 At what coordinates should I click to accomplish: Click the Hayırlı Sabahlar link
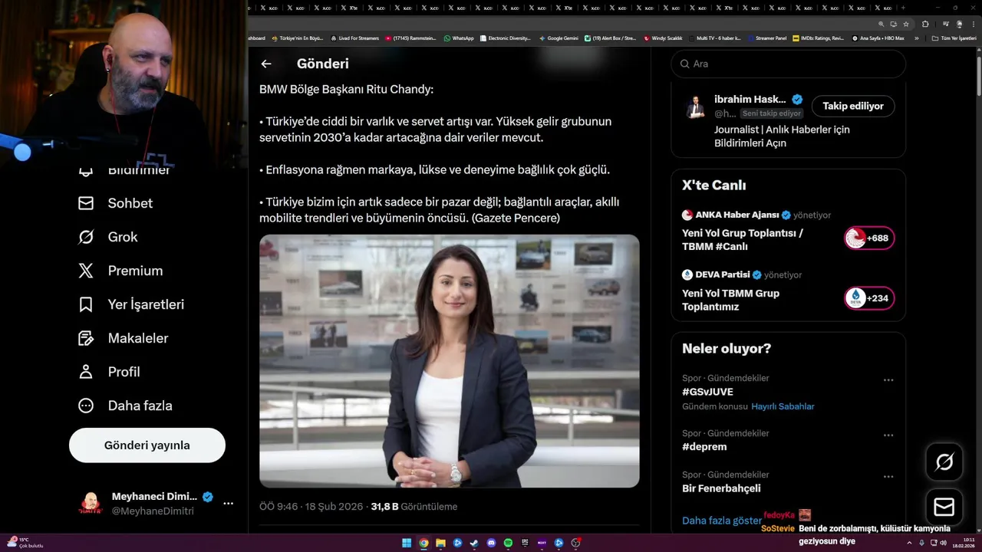point(783,406)
